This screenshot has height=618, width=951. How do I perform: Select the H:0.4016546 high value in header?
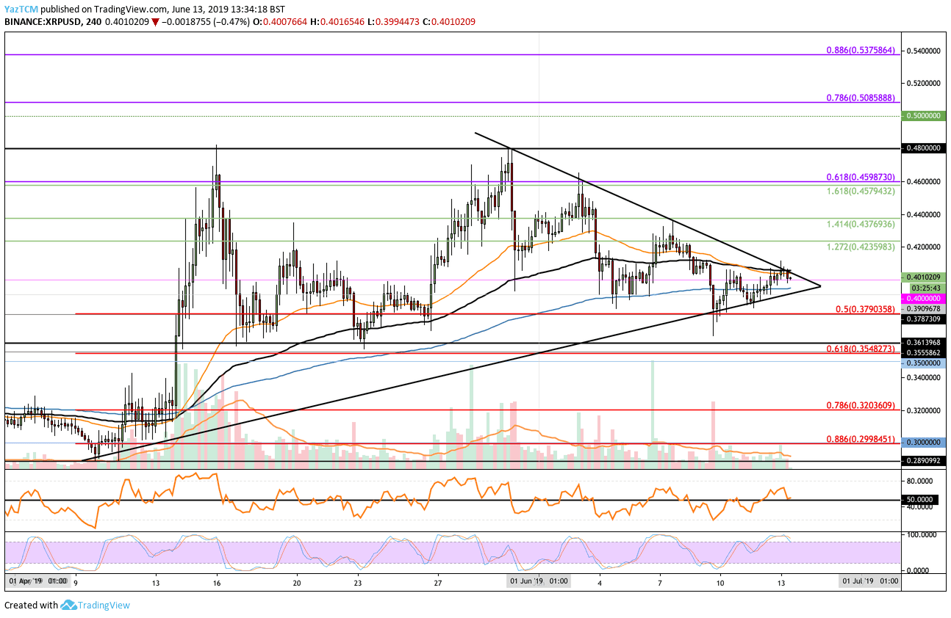pos(337,22)
